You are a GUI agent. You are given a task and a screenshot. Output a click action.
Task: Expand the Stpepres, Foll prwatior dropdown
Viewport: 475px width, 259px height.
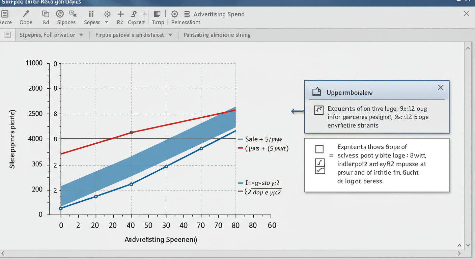tap(81, 35)
